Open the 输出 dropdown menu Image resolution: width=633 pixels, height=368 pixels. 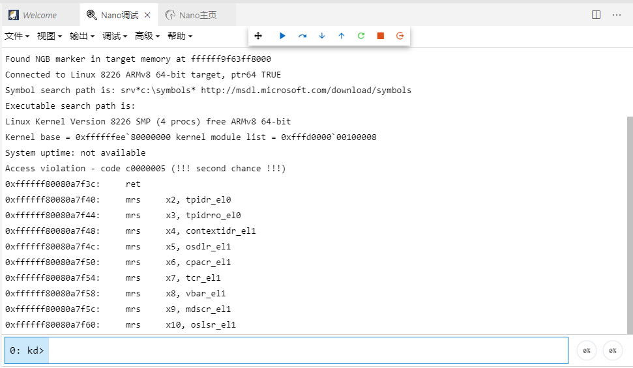(82, 36)
